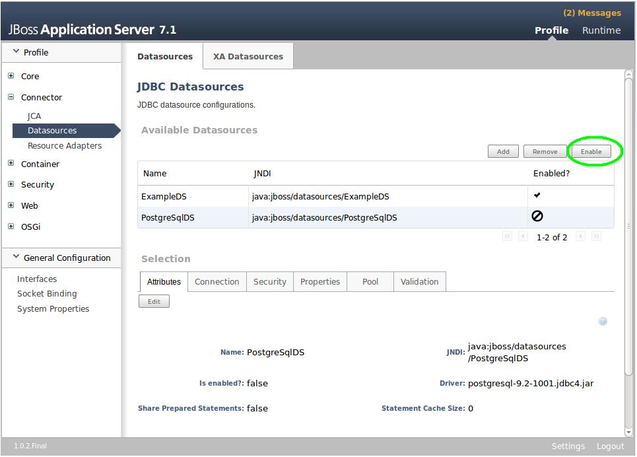
Task: Go to last page of datasources table
Action: (x=596, y=236)
